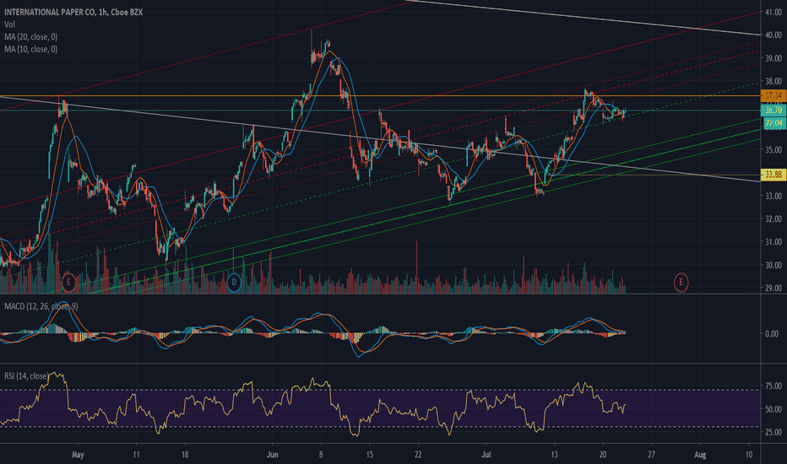Click the 11 date label on time axis
Viewport: 787px width, 464px height.
(x=137, y=455)
